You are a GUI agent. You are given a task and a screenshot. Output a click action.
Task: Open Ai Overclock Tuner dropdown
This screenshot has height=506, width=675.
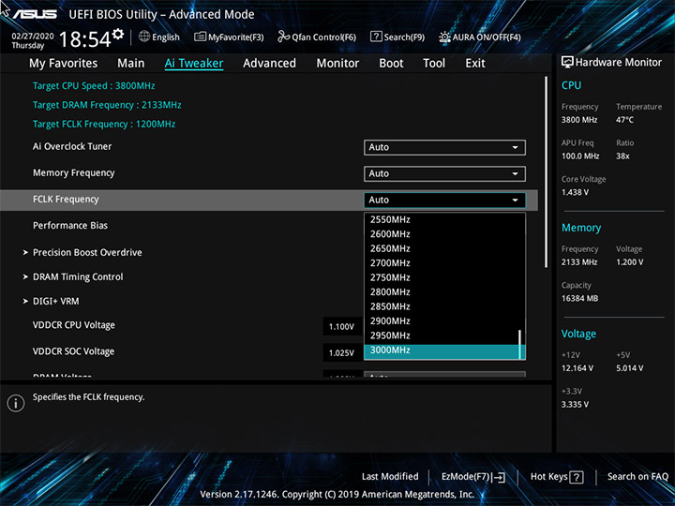(444, 147)
